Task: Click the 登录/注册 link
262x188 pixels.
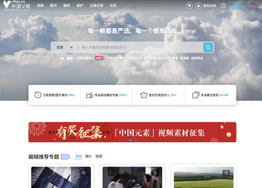Action: coord(209,6)
